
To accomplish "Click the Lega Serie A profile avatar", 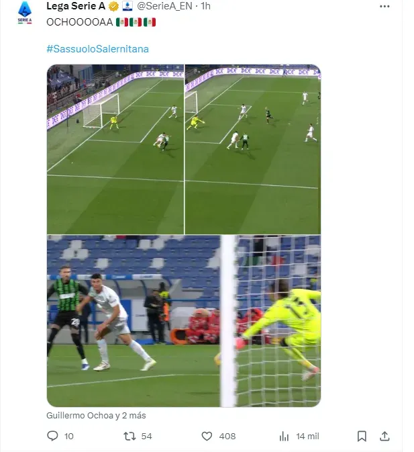I will tap(25, 12).
